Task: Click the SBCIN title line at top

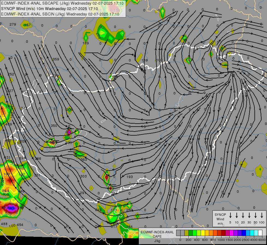Action: pyautogui.click(x=60, y=14)
